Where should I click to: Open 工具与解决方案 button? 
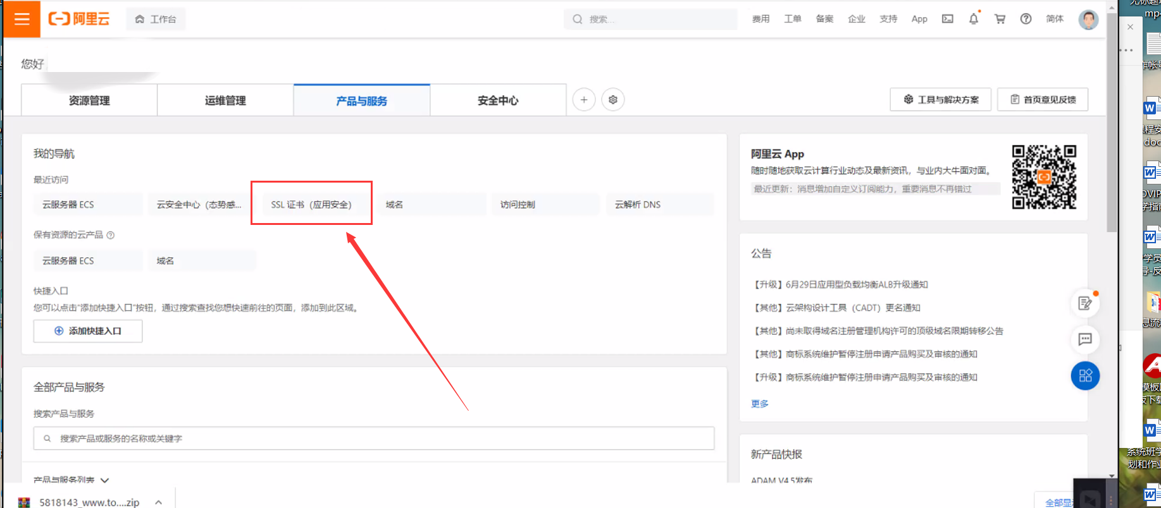click(x=940, y=99)
